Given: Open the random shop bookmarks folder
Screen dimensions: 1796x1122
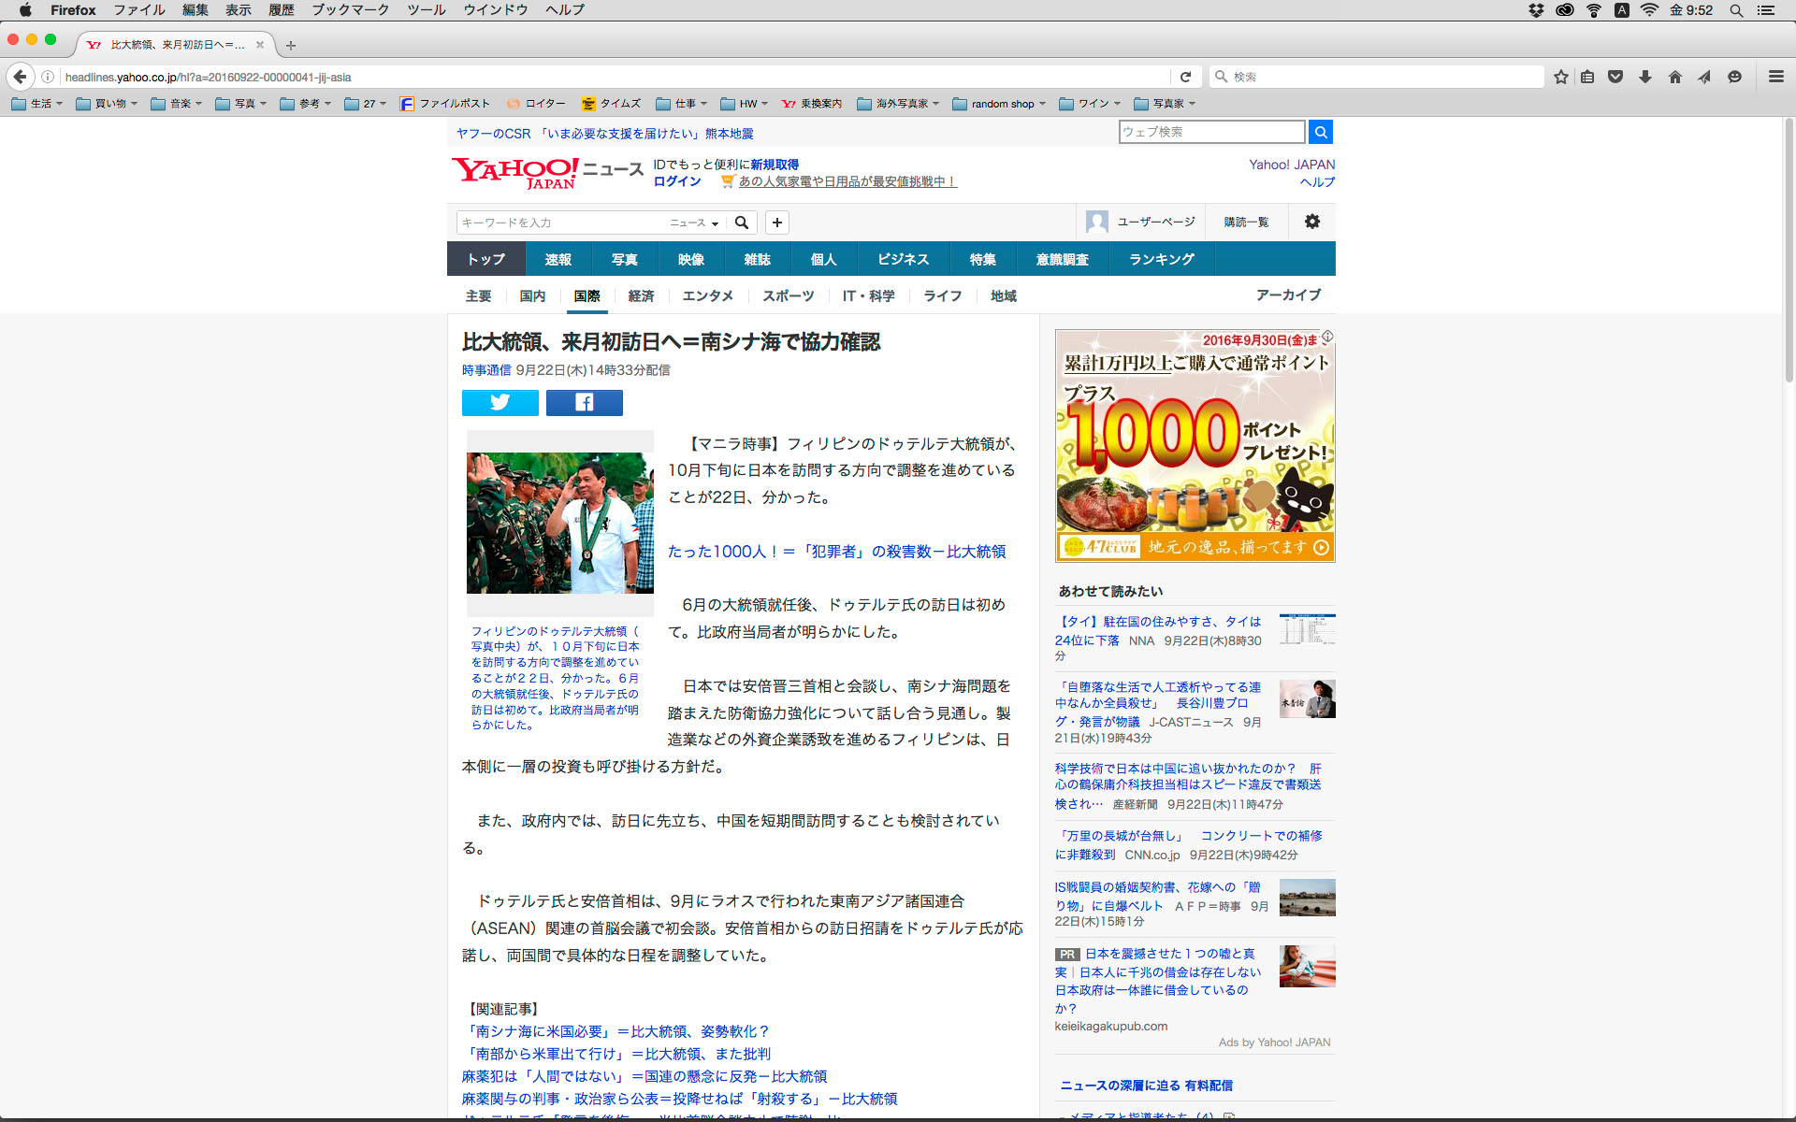Looking at the screenshot, I should (x=999, y=104).
